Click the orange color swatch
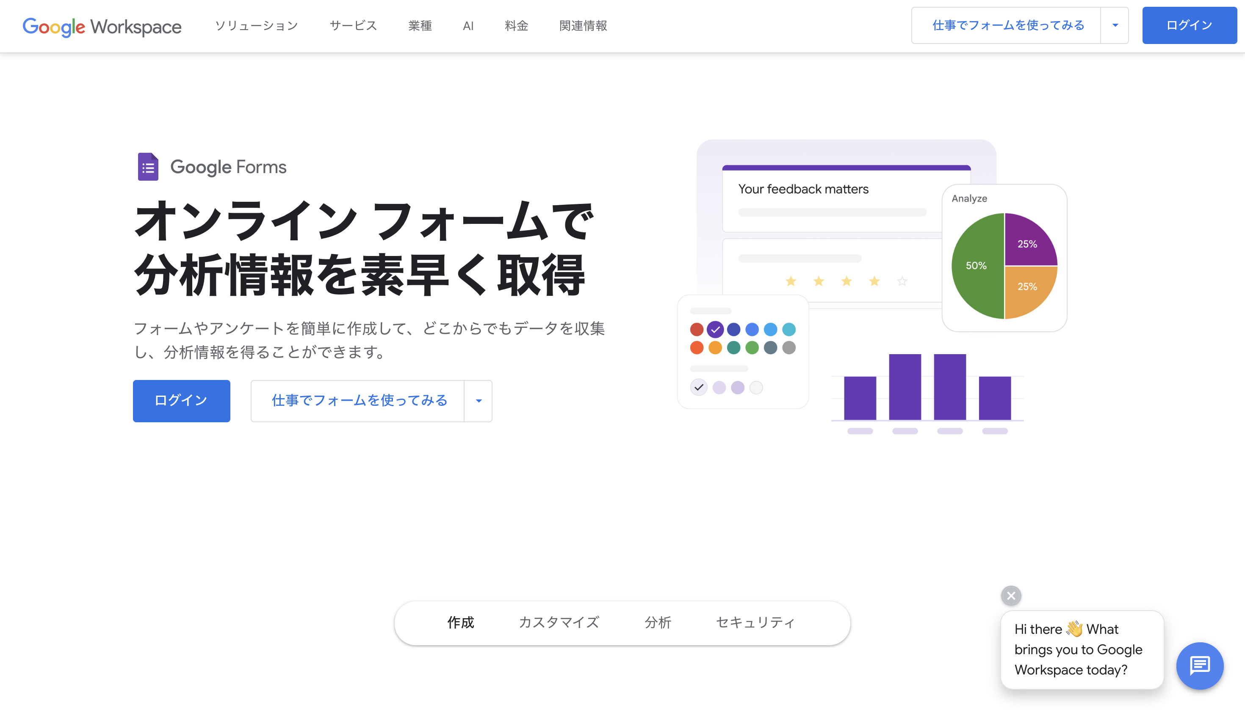Image resolution: width=1245 pixels, height=710 pixels. tap(715, 348)
